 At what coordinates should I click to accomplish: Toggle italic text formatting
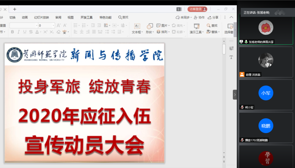click(x=18, y=32)
